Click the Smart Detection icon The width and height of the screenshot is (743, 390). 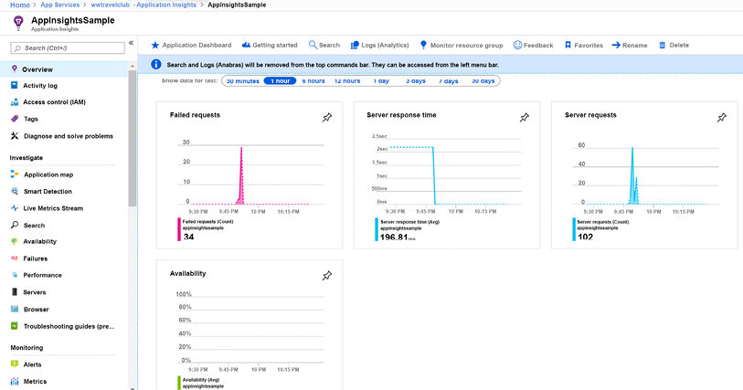click(x=15, y=191)
